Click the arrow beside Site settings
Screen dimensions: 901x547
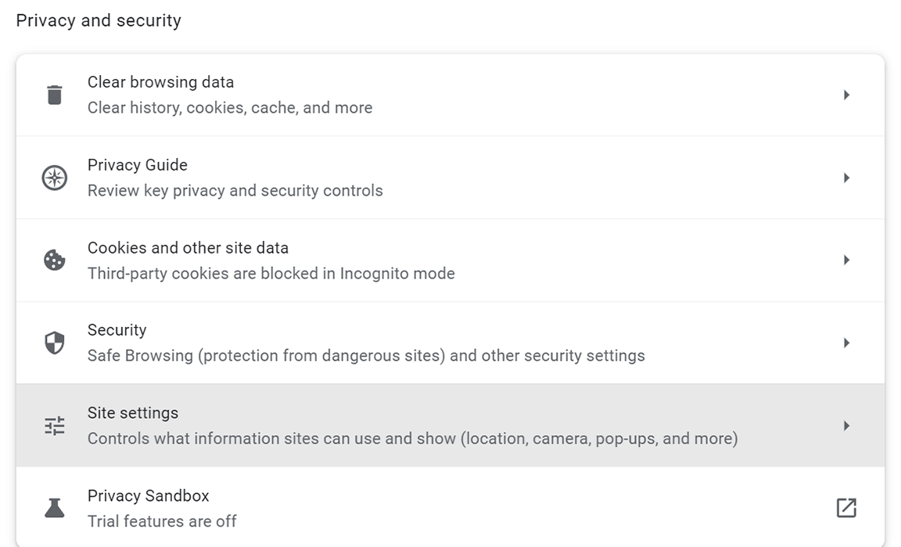846,426
